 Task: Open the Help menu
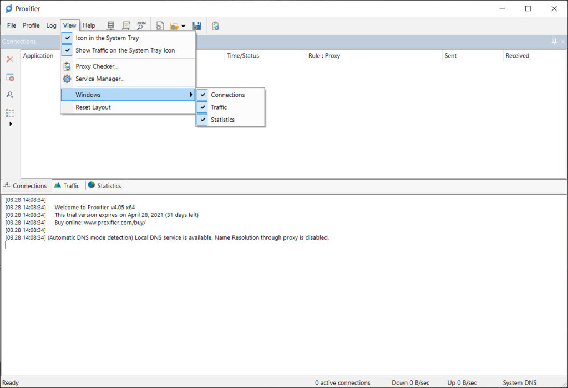[89, 25]
